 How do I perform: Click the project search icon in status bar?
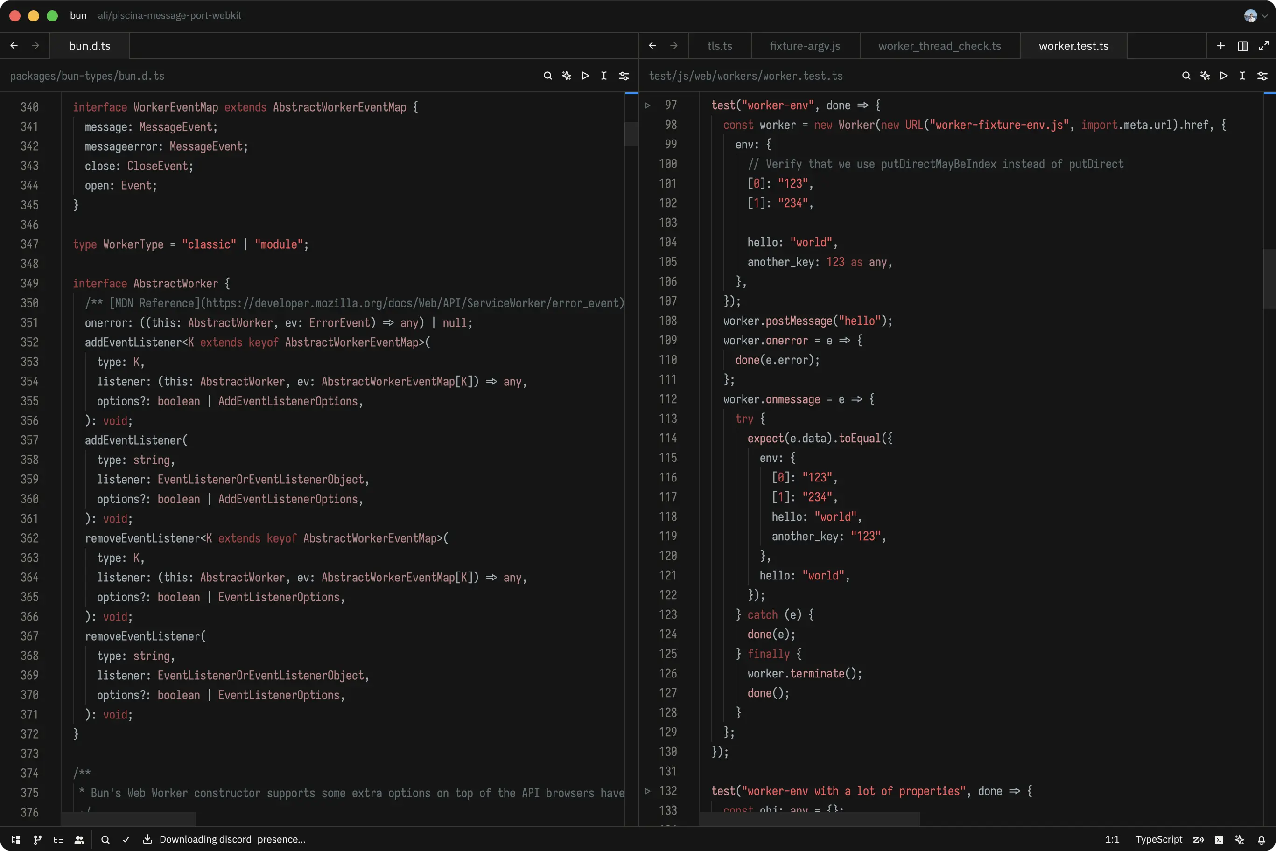coord(105,839)
